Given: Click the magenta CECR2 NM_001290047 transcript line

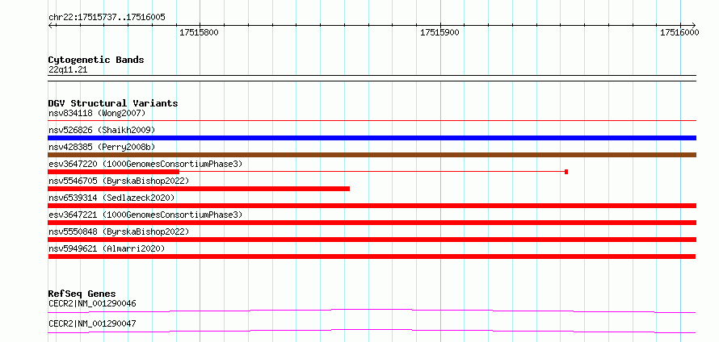Looking at the screenshot, I should 372,331.
